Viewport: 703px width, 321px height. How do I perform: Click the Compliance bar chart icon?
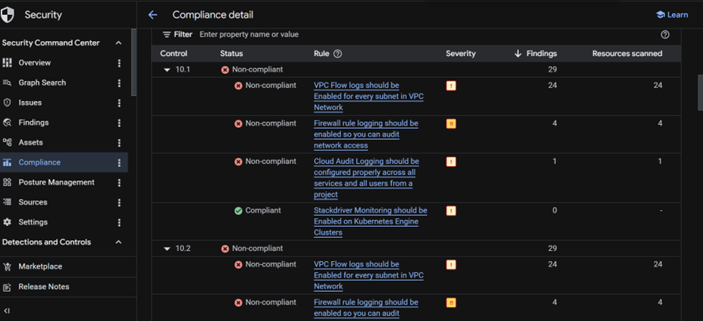7,162
